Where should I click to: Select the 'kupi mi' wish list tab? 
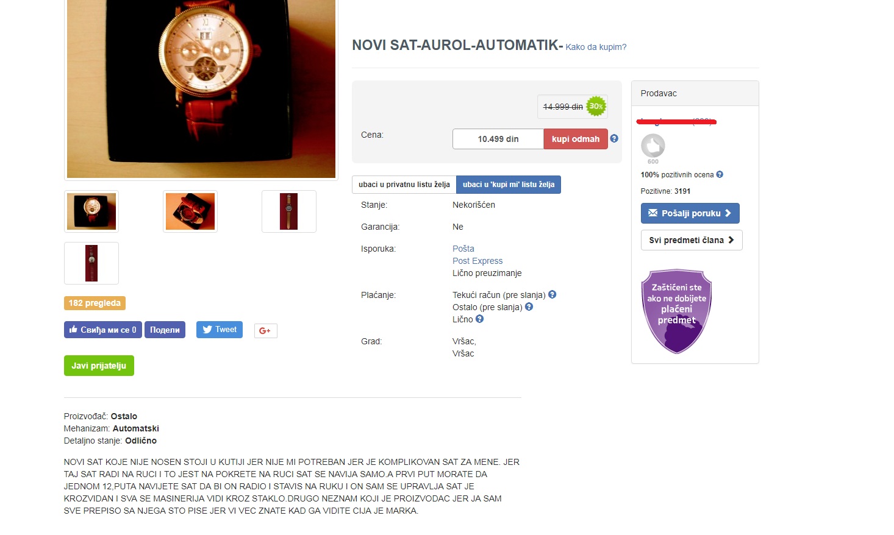point(509,185)
